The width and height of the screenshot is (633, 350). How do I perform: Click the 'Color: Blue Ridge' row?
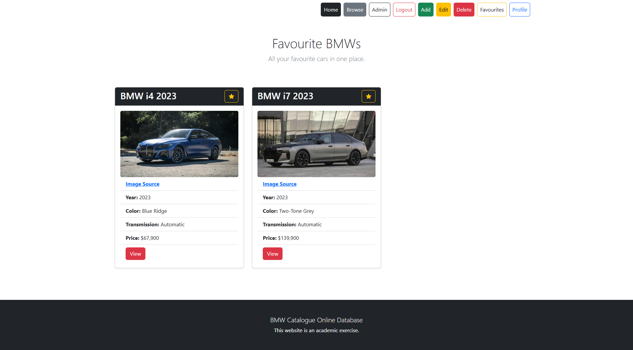click(x=179, y=211)
